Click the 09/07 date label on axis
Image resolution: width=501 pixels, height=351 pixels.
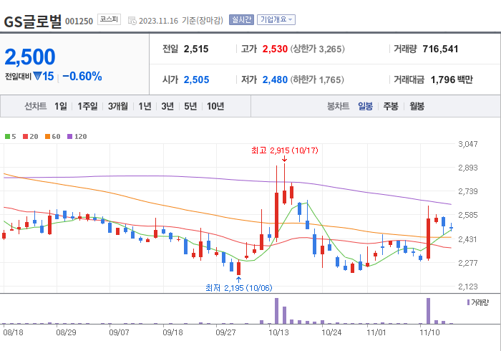119,332
